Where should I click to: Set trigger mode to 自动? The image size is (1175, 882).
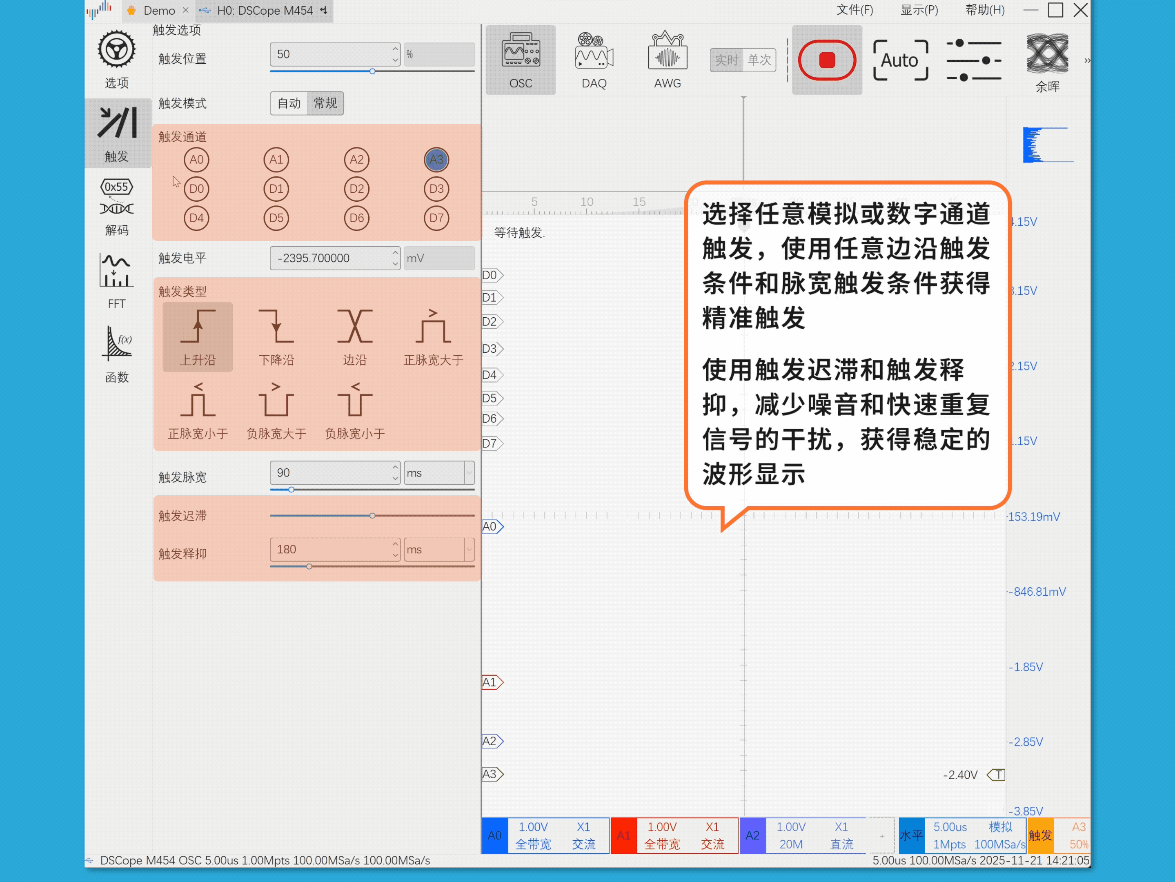pyautogui.click(x=289, y=103)
